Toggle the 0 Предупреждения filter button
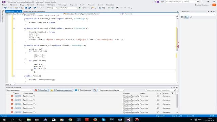This screenshot has width=217, height=122. tap(61, 90)
